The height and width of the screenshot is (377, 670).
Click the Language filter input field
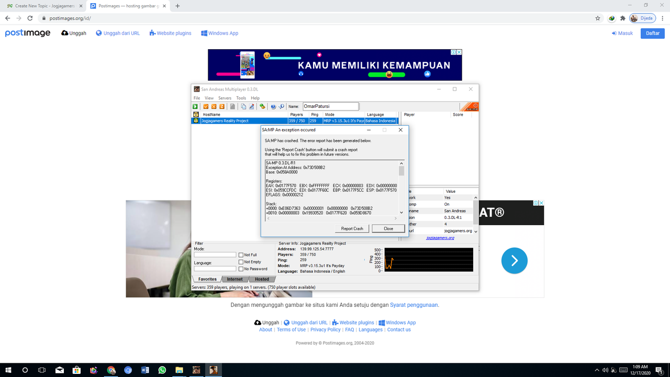tap(215, 269)
